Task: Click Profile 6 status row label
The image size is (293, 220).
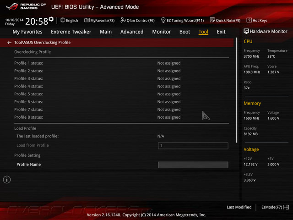Action: point(28,102)
